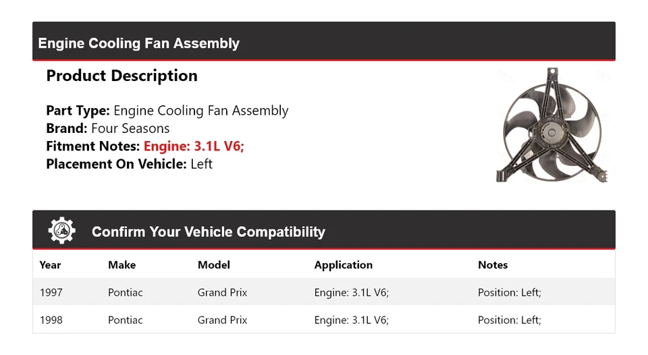Click the Application column header
The width and height of the screenshot is (648, 355).
pyautogui.click(x=343, y=265)
